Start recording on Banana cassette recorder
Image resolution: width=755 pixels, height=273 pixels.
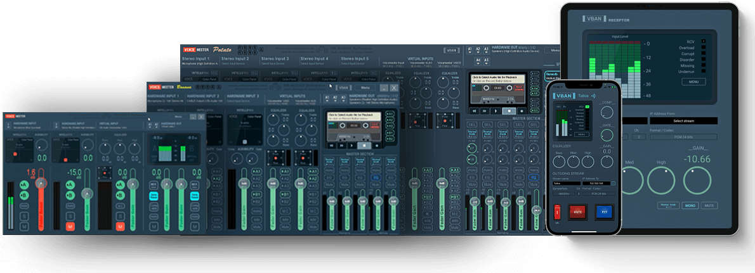(377, 144)
